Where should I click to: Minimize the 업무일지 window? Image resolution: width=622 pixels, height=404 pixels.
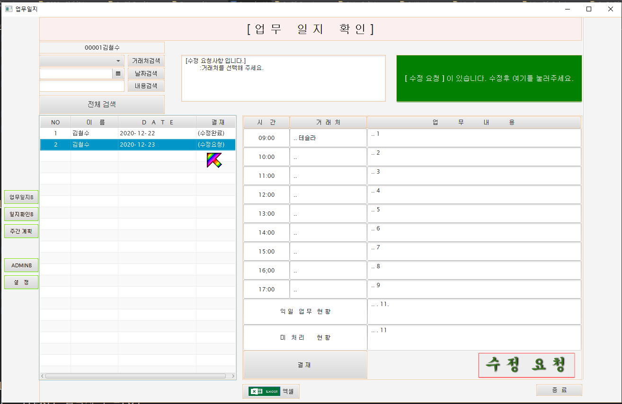[x=567, y=9]
